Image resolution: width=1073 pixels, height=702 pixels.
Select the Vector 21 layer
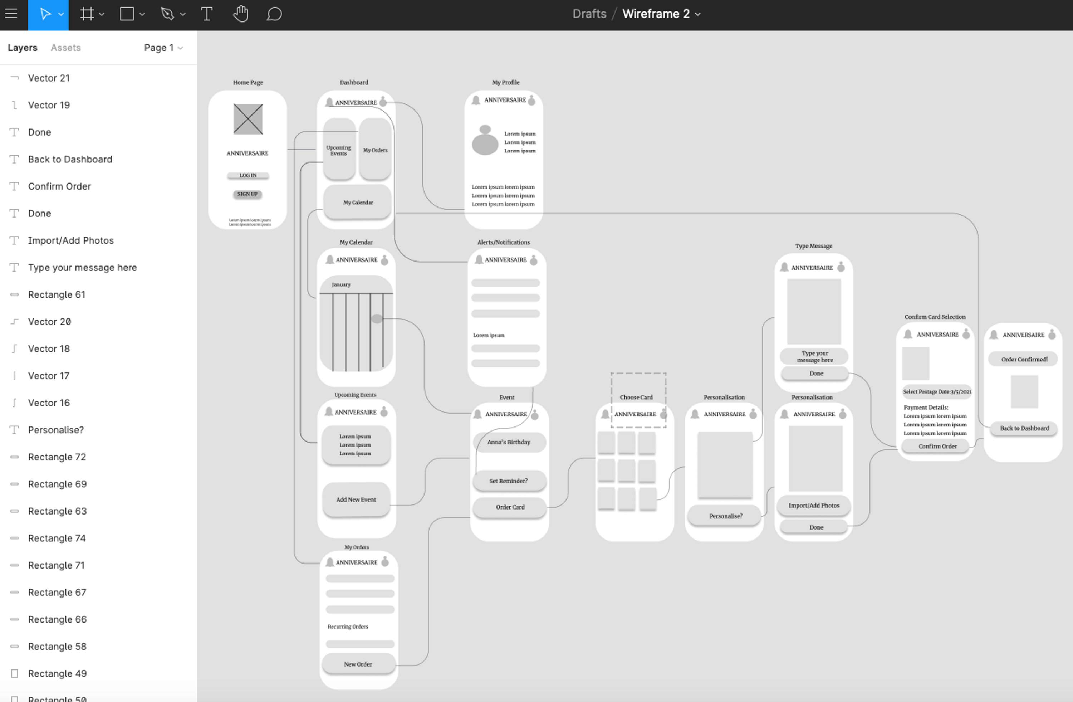tap(98, 78)
